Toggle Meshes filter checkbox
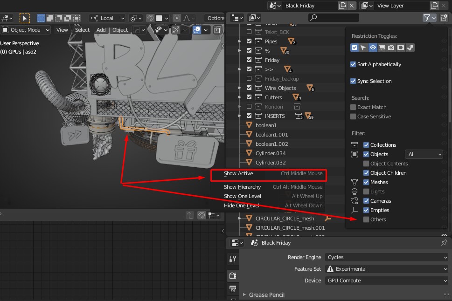The width and height of the screenshot is (452, 301). tap(366, 182)
